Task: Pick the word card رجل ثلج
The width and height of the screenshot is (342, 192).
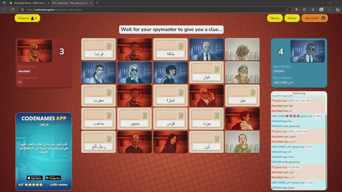Action: tap(99, 142)
